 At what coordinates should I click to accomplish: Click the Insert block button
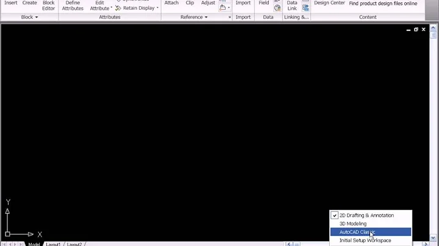pyautogui.click(x=10, y=3)
